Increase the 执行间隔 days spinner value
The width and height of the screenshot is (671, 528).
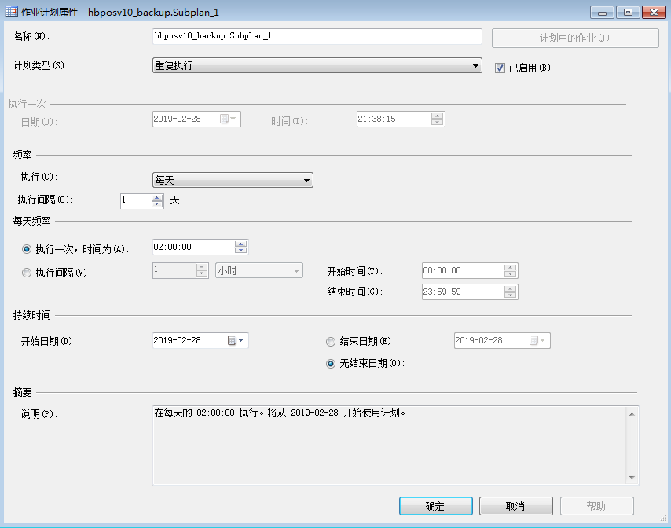click(x=157, y=198)
